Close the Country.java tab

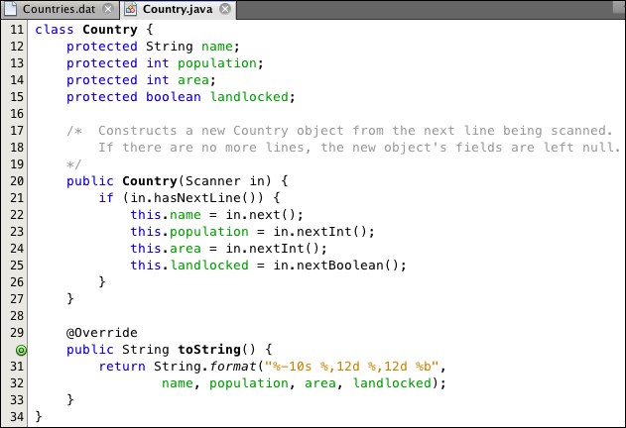click(x=225, y=9)
